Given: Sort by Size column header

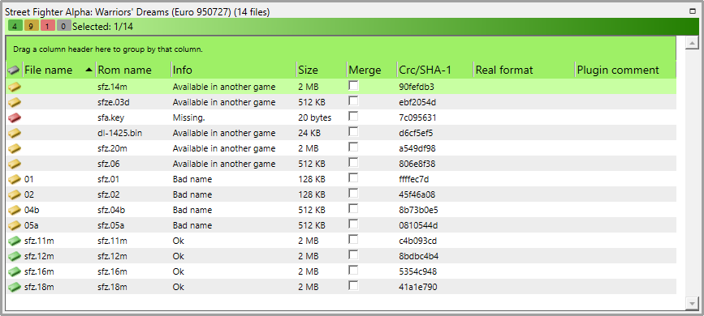Looking at the screenshot, I should coord(322,70).
